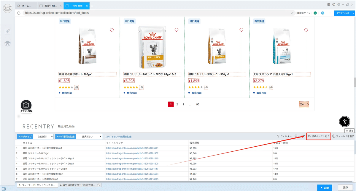Click the 起動 run button
The height and width of the screenshot is (191, 356).
point(325,188)
